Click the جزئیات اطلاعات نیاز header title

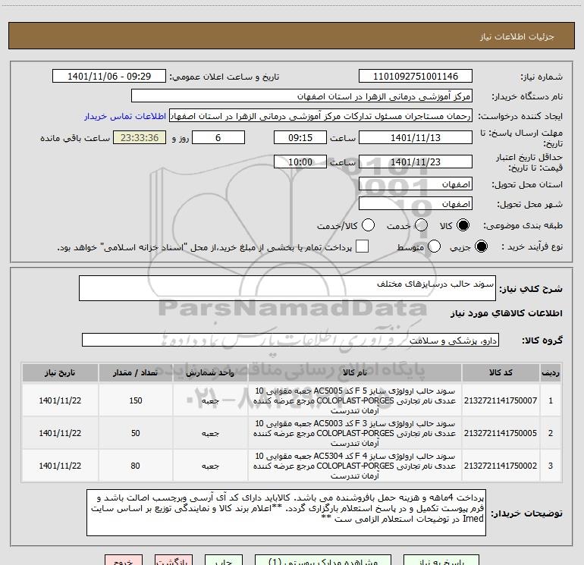(516, 36)
